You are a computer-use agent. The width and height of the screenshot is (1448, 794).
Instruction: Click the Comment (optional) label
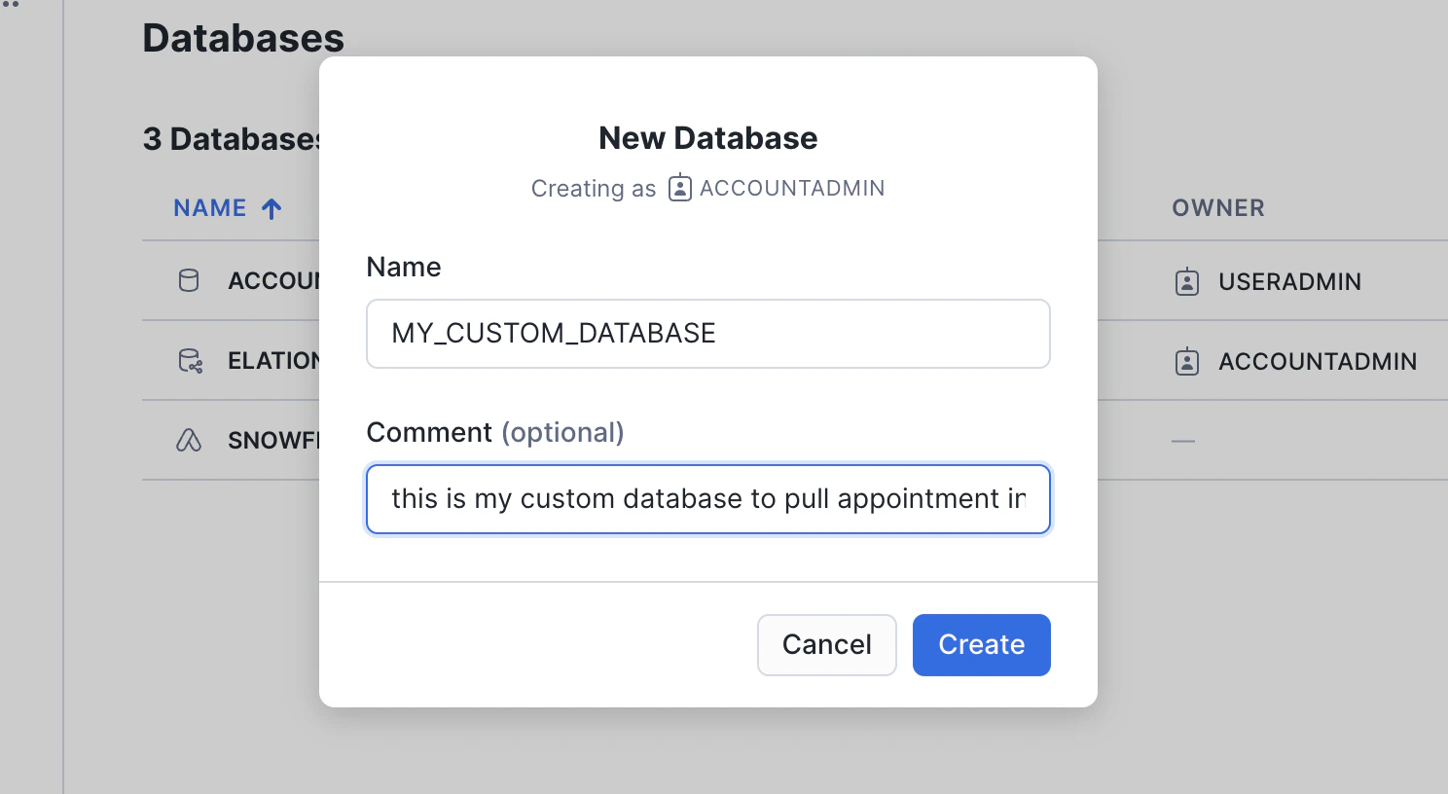coord(494,432)
